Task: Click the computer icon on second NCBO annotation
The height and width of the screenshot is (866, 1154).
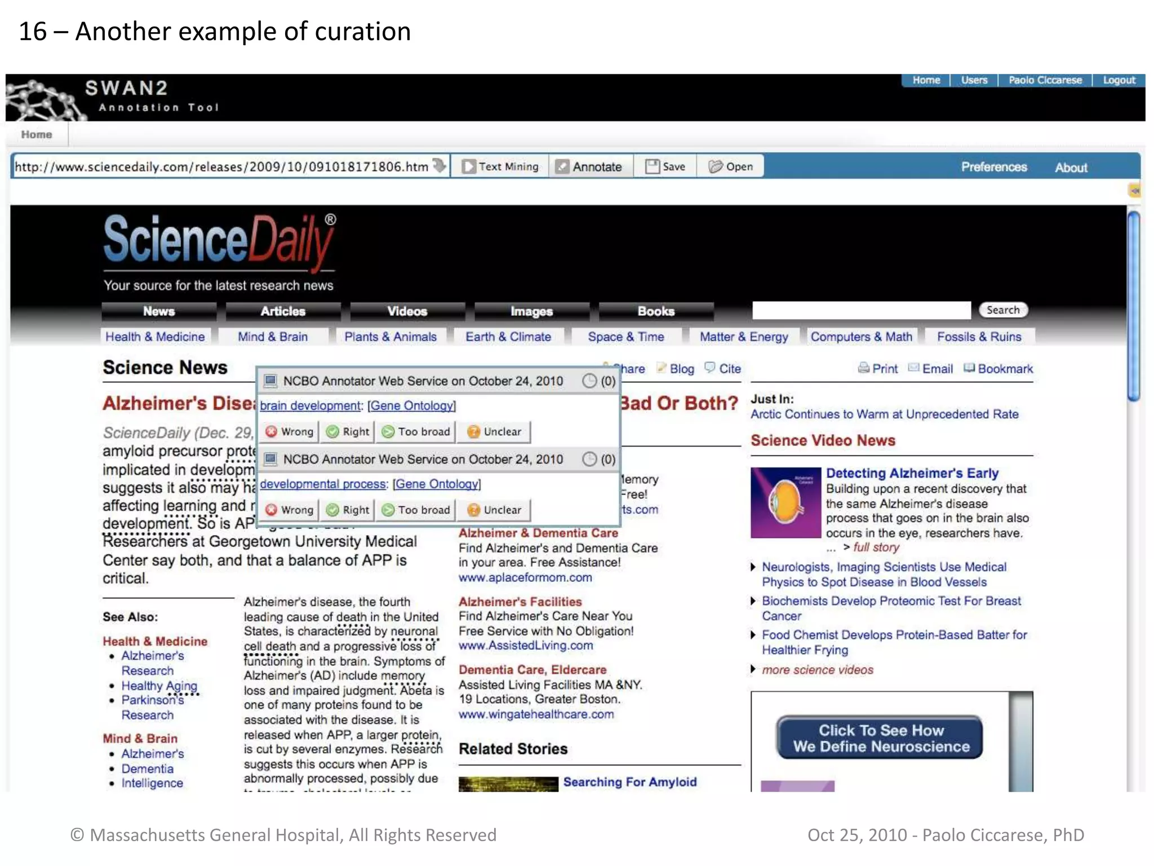Action: pyautogui.click(x=270, y=459)
